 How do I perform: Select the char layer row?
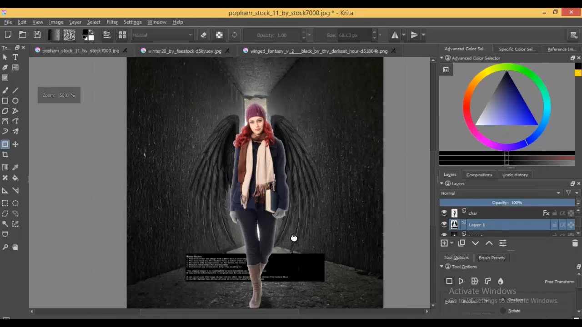click(x=500, y=213)
